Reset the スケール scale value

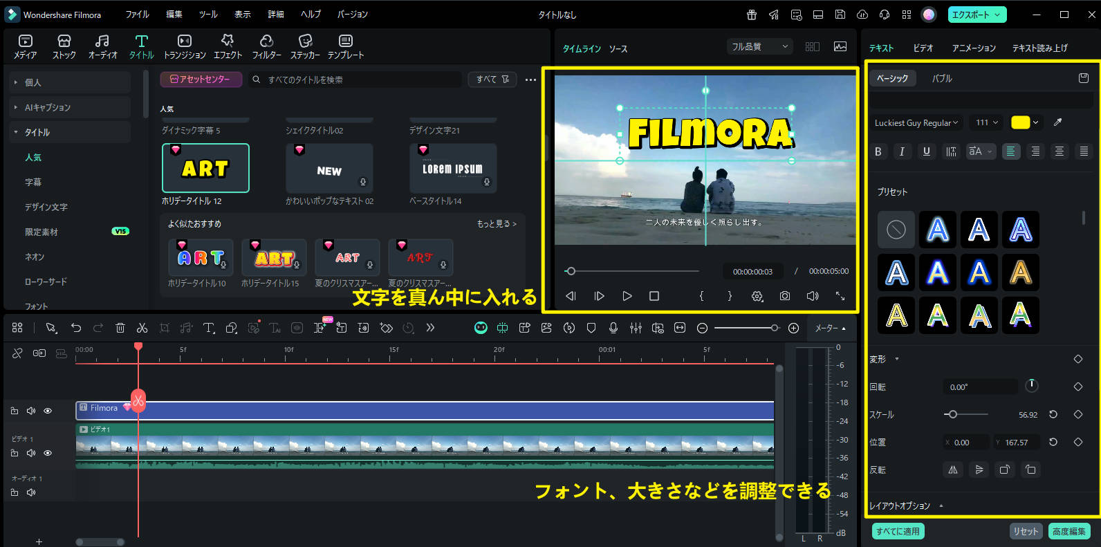tap(1053, 414)
